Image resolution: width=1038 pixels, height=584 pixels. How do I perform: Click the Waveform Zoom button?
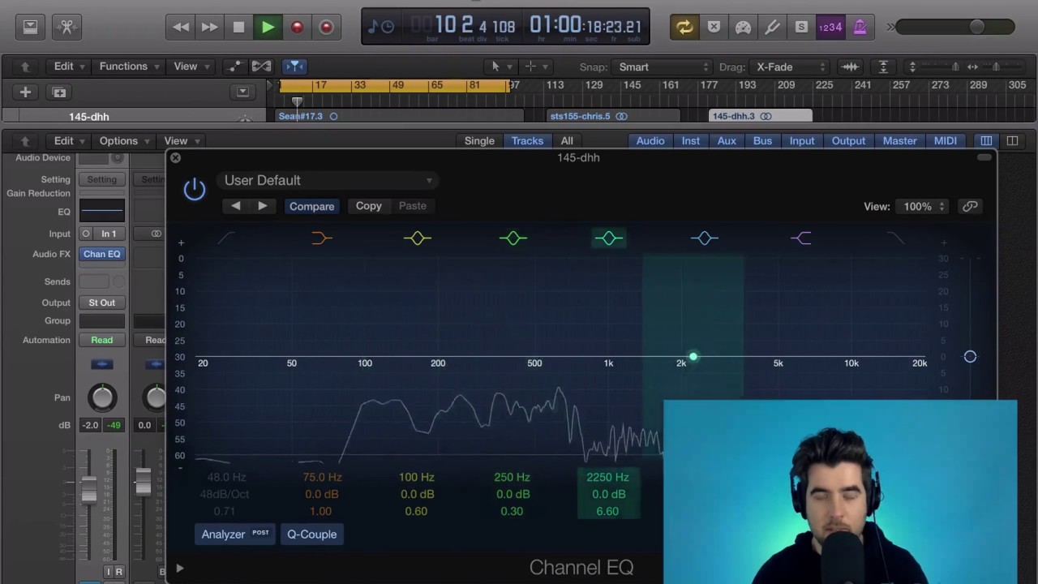(850, 67)
